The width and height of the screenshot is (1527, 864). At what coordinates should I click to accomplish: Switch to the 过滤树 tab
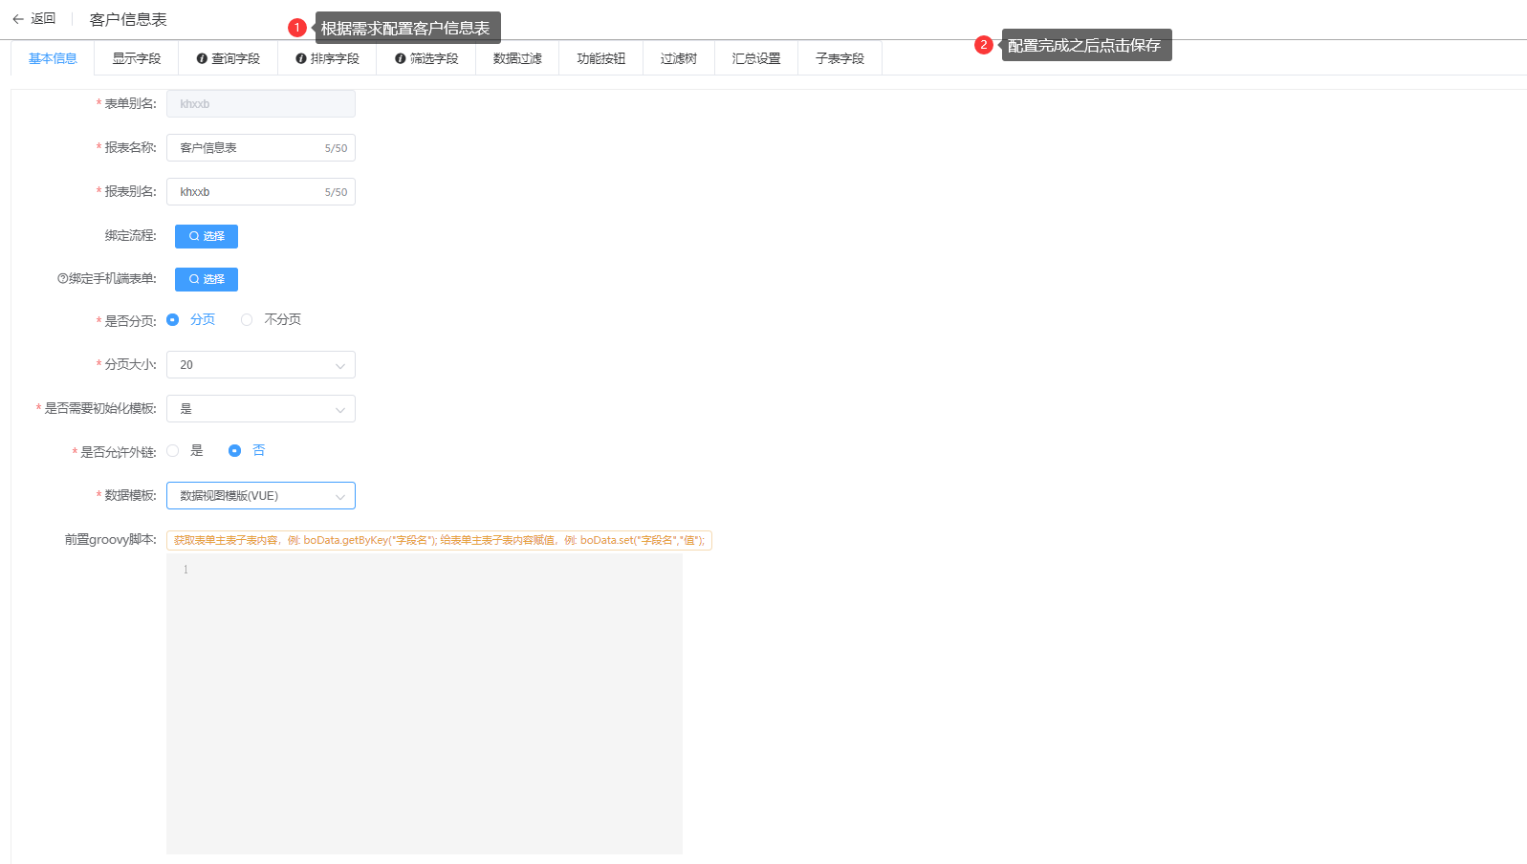point(679,58)
